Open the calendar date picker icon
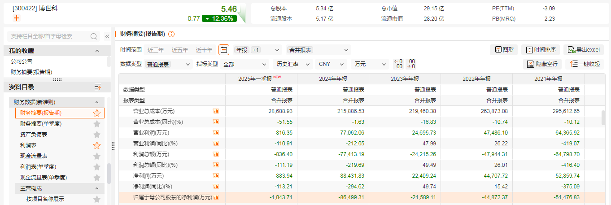The width and height of the screenshot is (611, 205). 224,50
